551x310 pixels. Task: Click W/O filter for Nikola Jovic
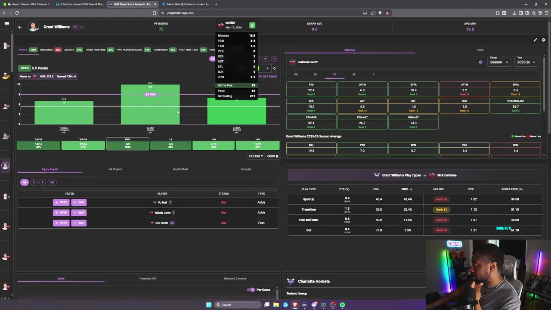pyautogui.click(x=79, y=213)
